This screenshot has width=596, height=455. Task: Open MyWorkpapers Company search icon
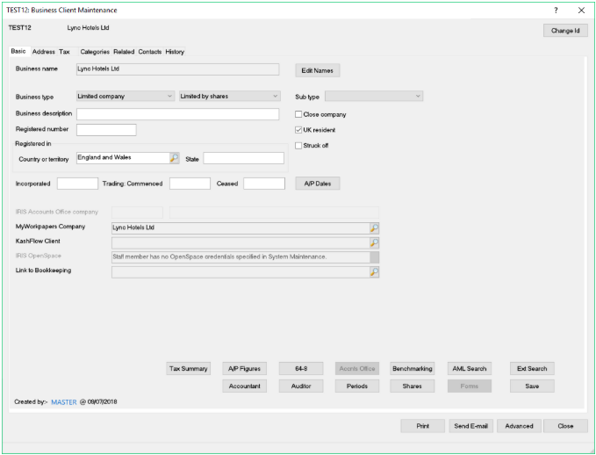click(374, 227)
